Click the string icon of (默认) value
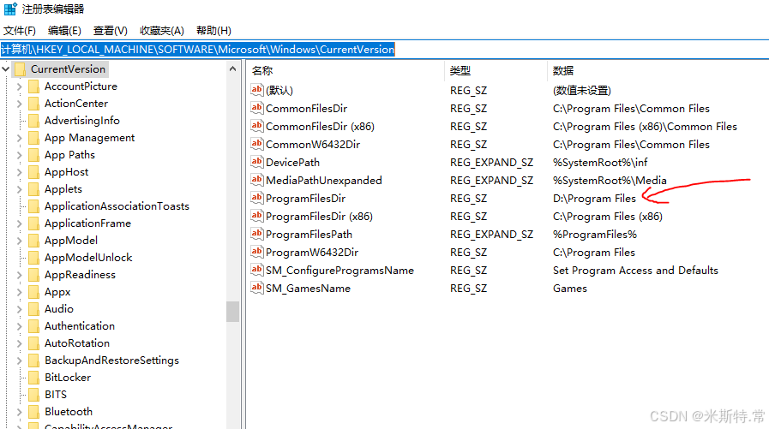 click(x=256, y=90)
